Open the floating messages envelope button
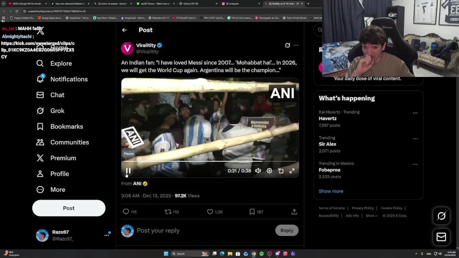Screen dimensions: 459x258 click(x=441, y=237)
